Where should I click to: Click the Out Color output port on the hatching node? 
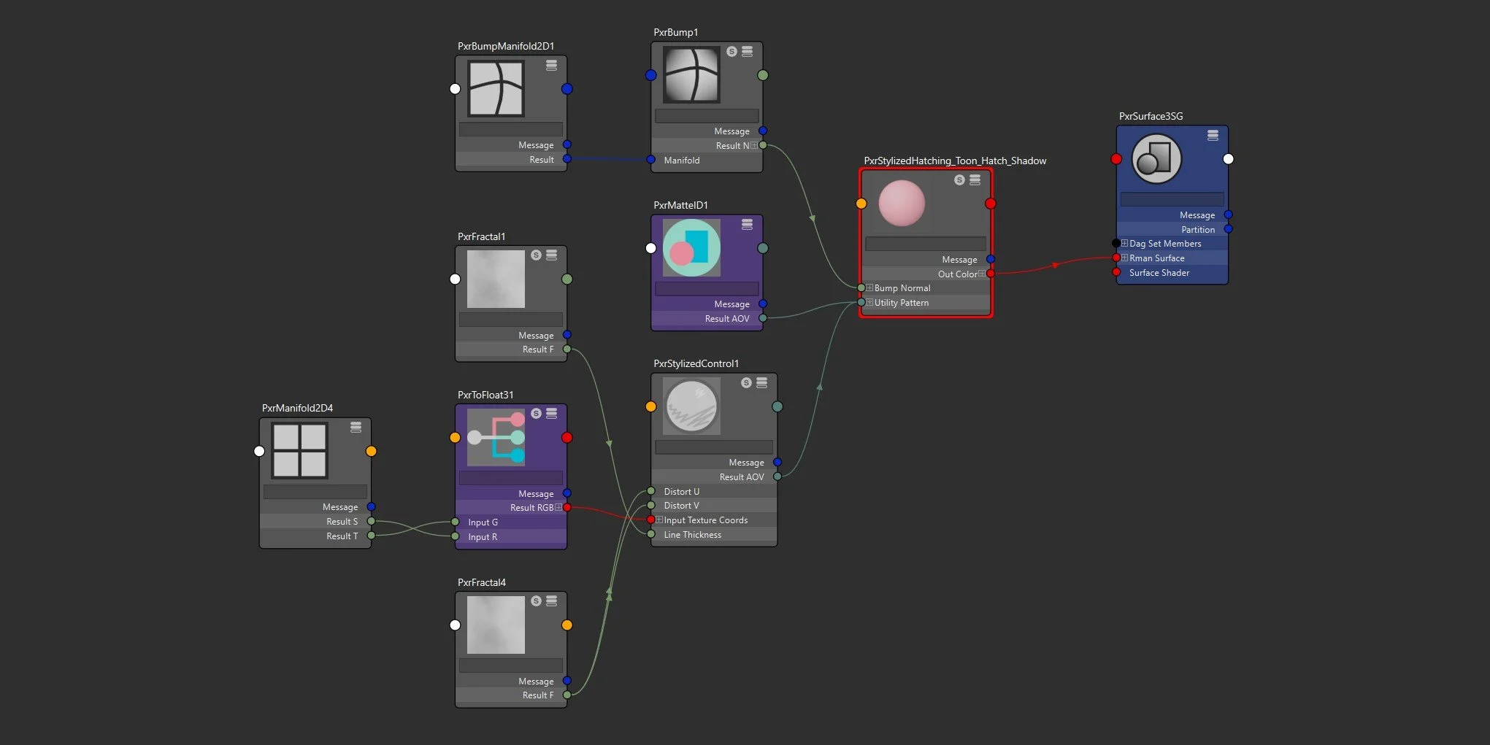(x=990, y=274)
